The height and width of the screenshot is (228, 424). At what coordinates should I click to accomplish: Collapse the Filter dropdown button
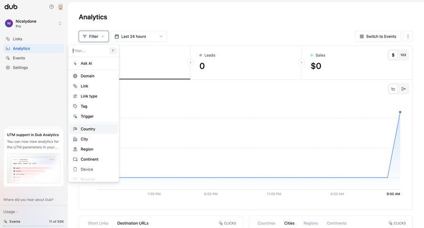coord(94,36)
